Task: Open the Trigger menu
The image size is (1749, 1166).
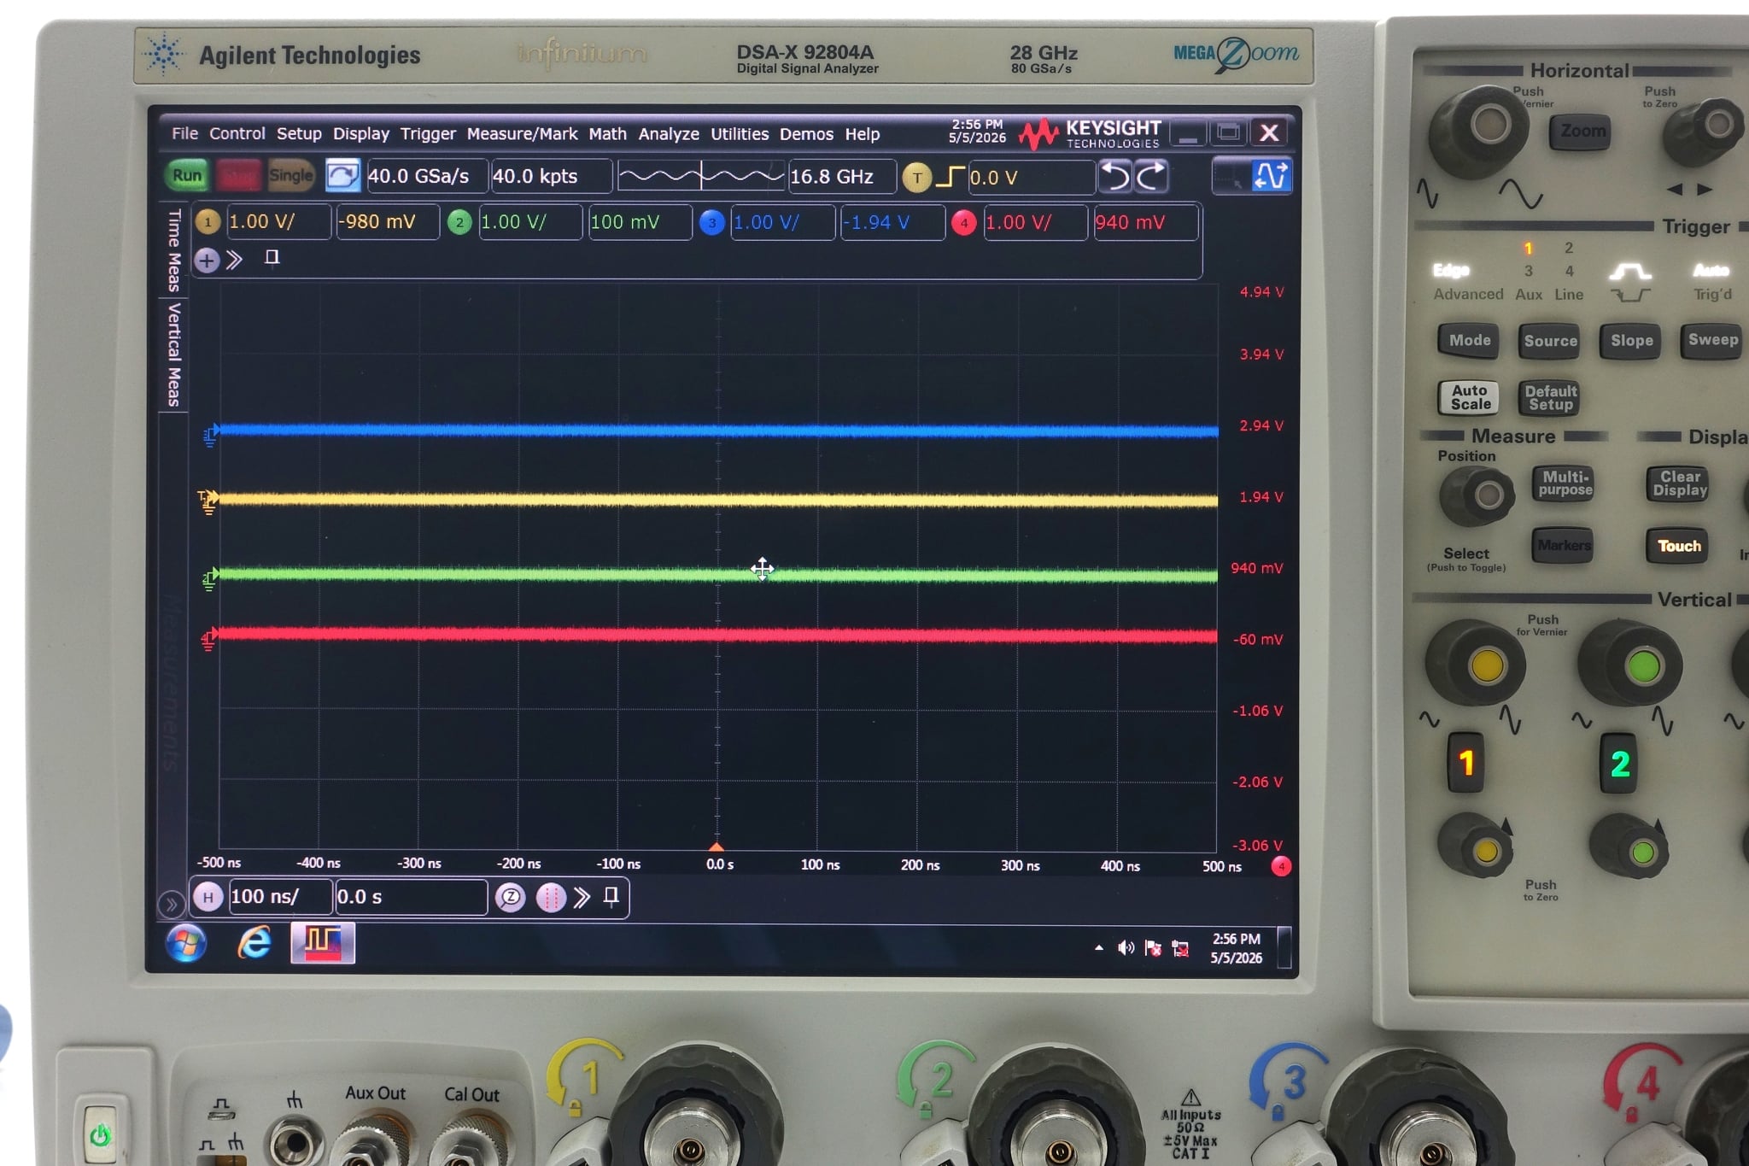Action: (428, 133)
